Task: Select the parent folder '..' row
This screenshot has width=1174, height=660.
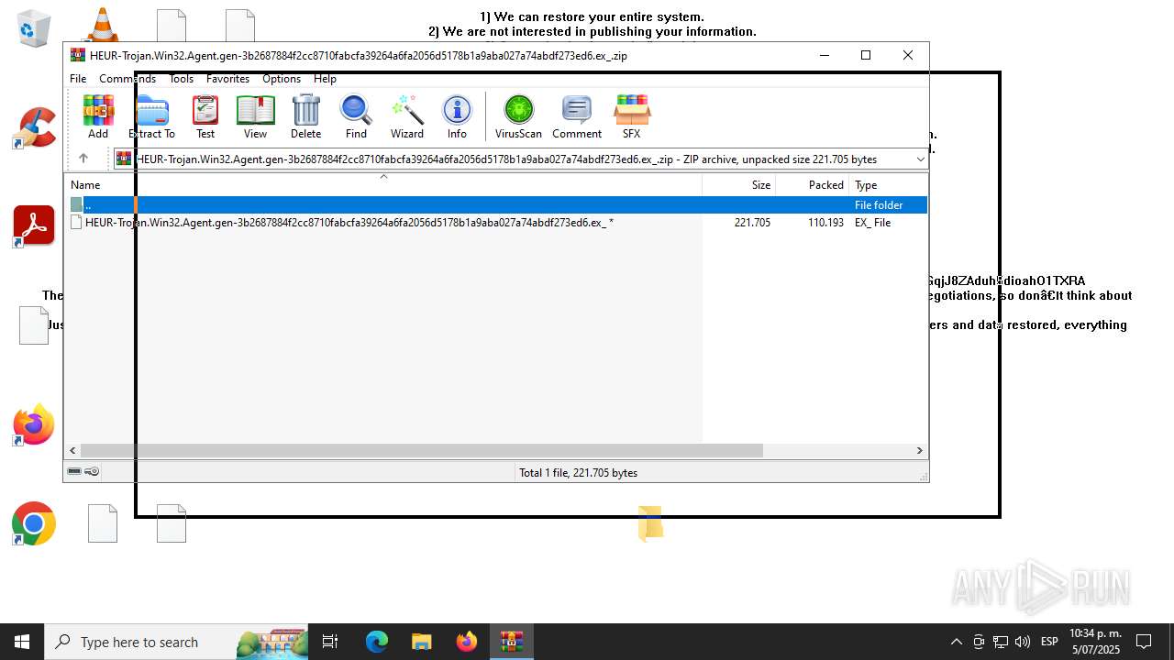Action: [496, 204]
